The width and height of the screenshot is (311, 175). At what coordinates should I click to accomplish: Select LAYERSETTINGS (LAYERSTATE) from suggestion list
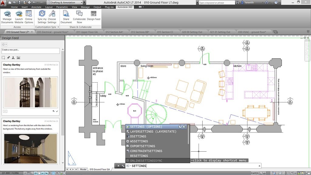(153, 132)
